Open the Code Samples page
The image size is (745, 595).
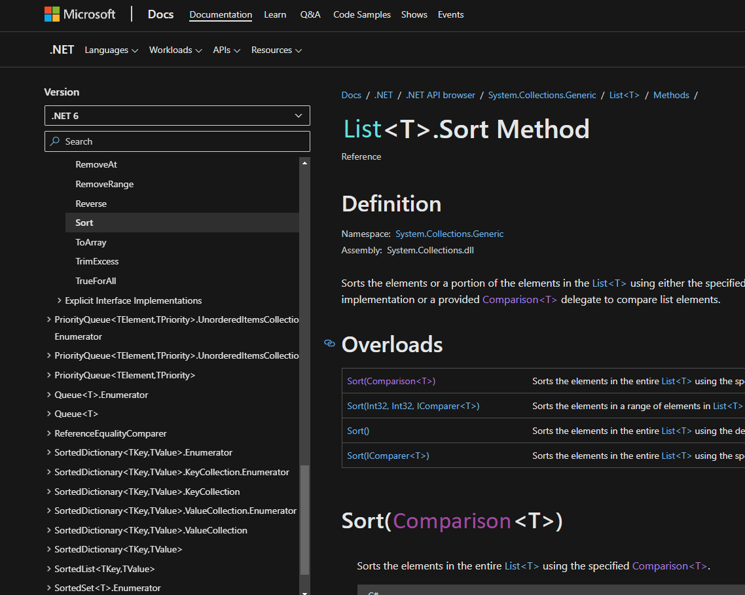point(361,14)
